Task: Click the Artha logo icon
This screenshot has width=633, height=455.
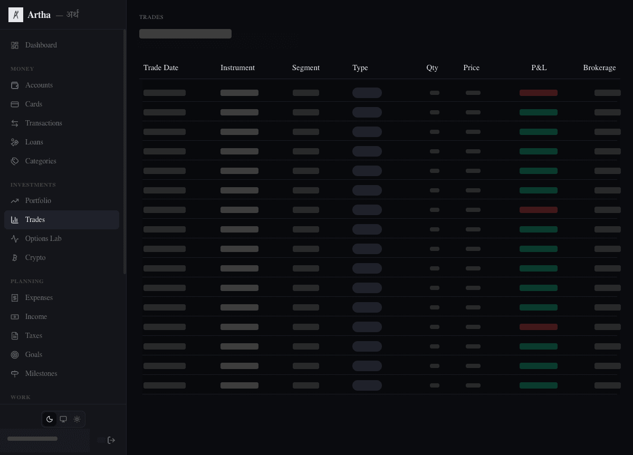Action: [16, 15]
